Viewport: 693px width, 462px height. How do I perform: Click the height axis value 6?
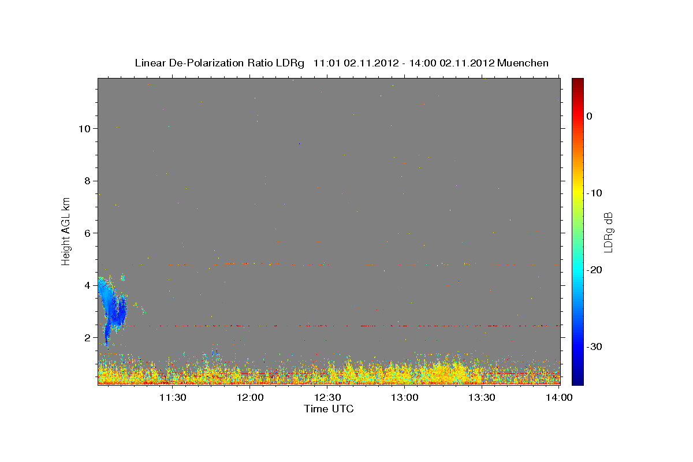click(x=87, y=233)
